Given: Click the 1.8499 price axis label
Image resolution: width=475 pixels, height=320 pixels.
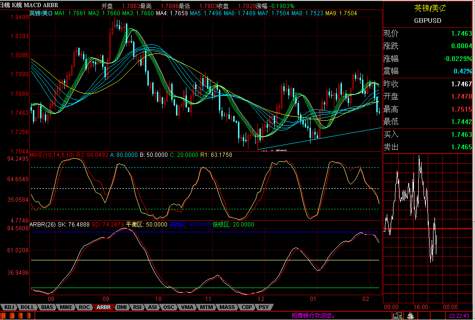Looking at the screenshot, I should pos(20,17).
